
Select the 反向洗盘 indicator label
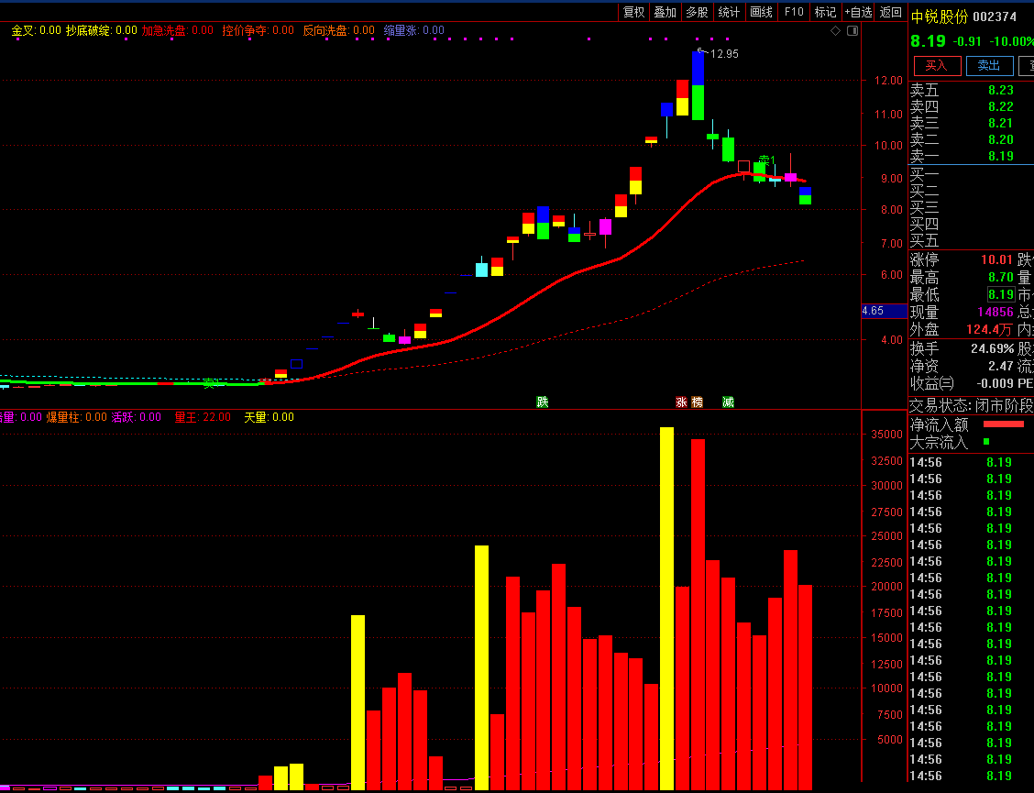coord(338,30)
